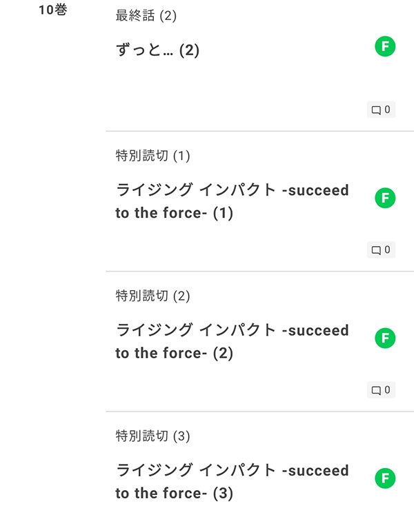414x517 pixels.
Task: Open ライジング インパクト -succeed to the force- (1)
Action: click(x=232, y=201)
